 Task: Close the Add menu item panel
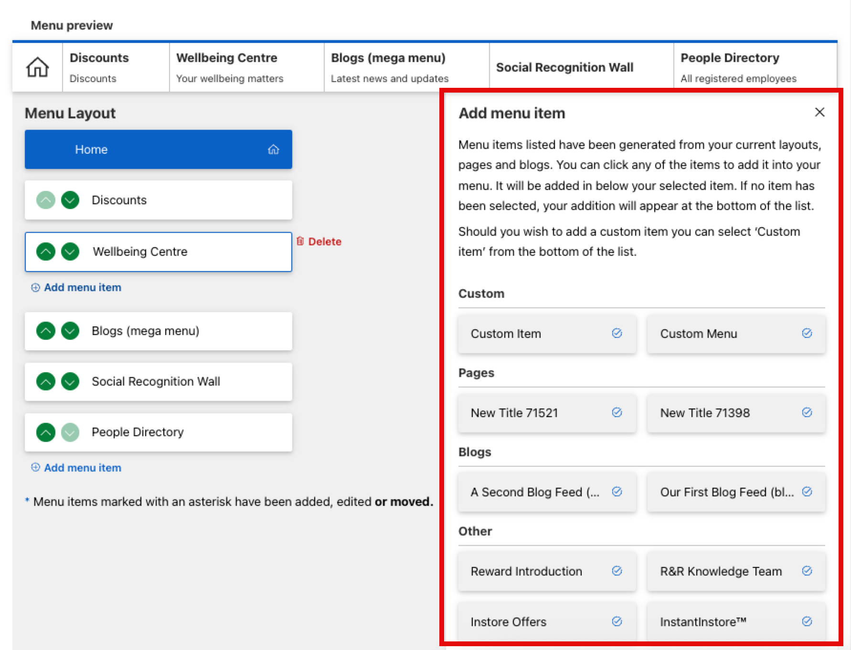point(820,113)
